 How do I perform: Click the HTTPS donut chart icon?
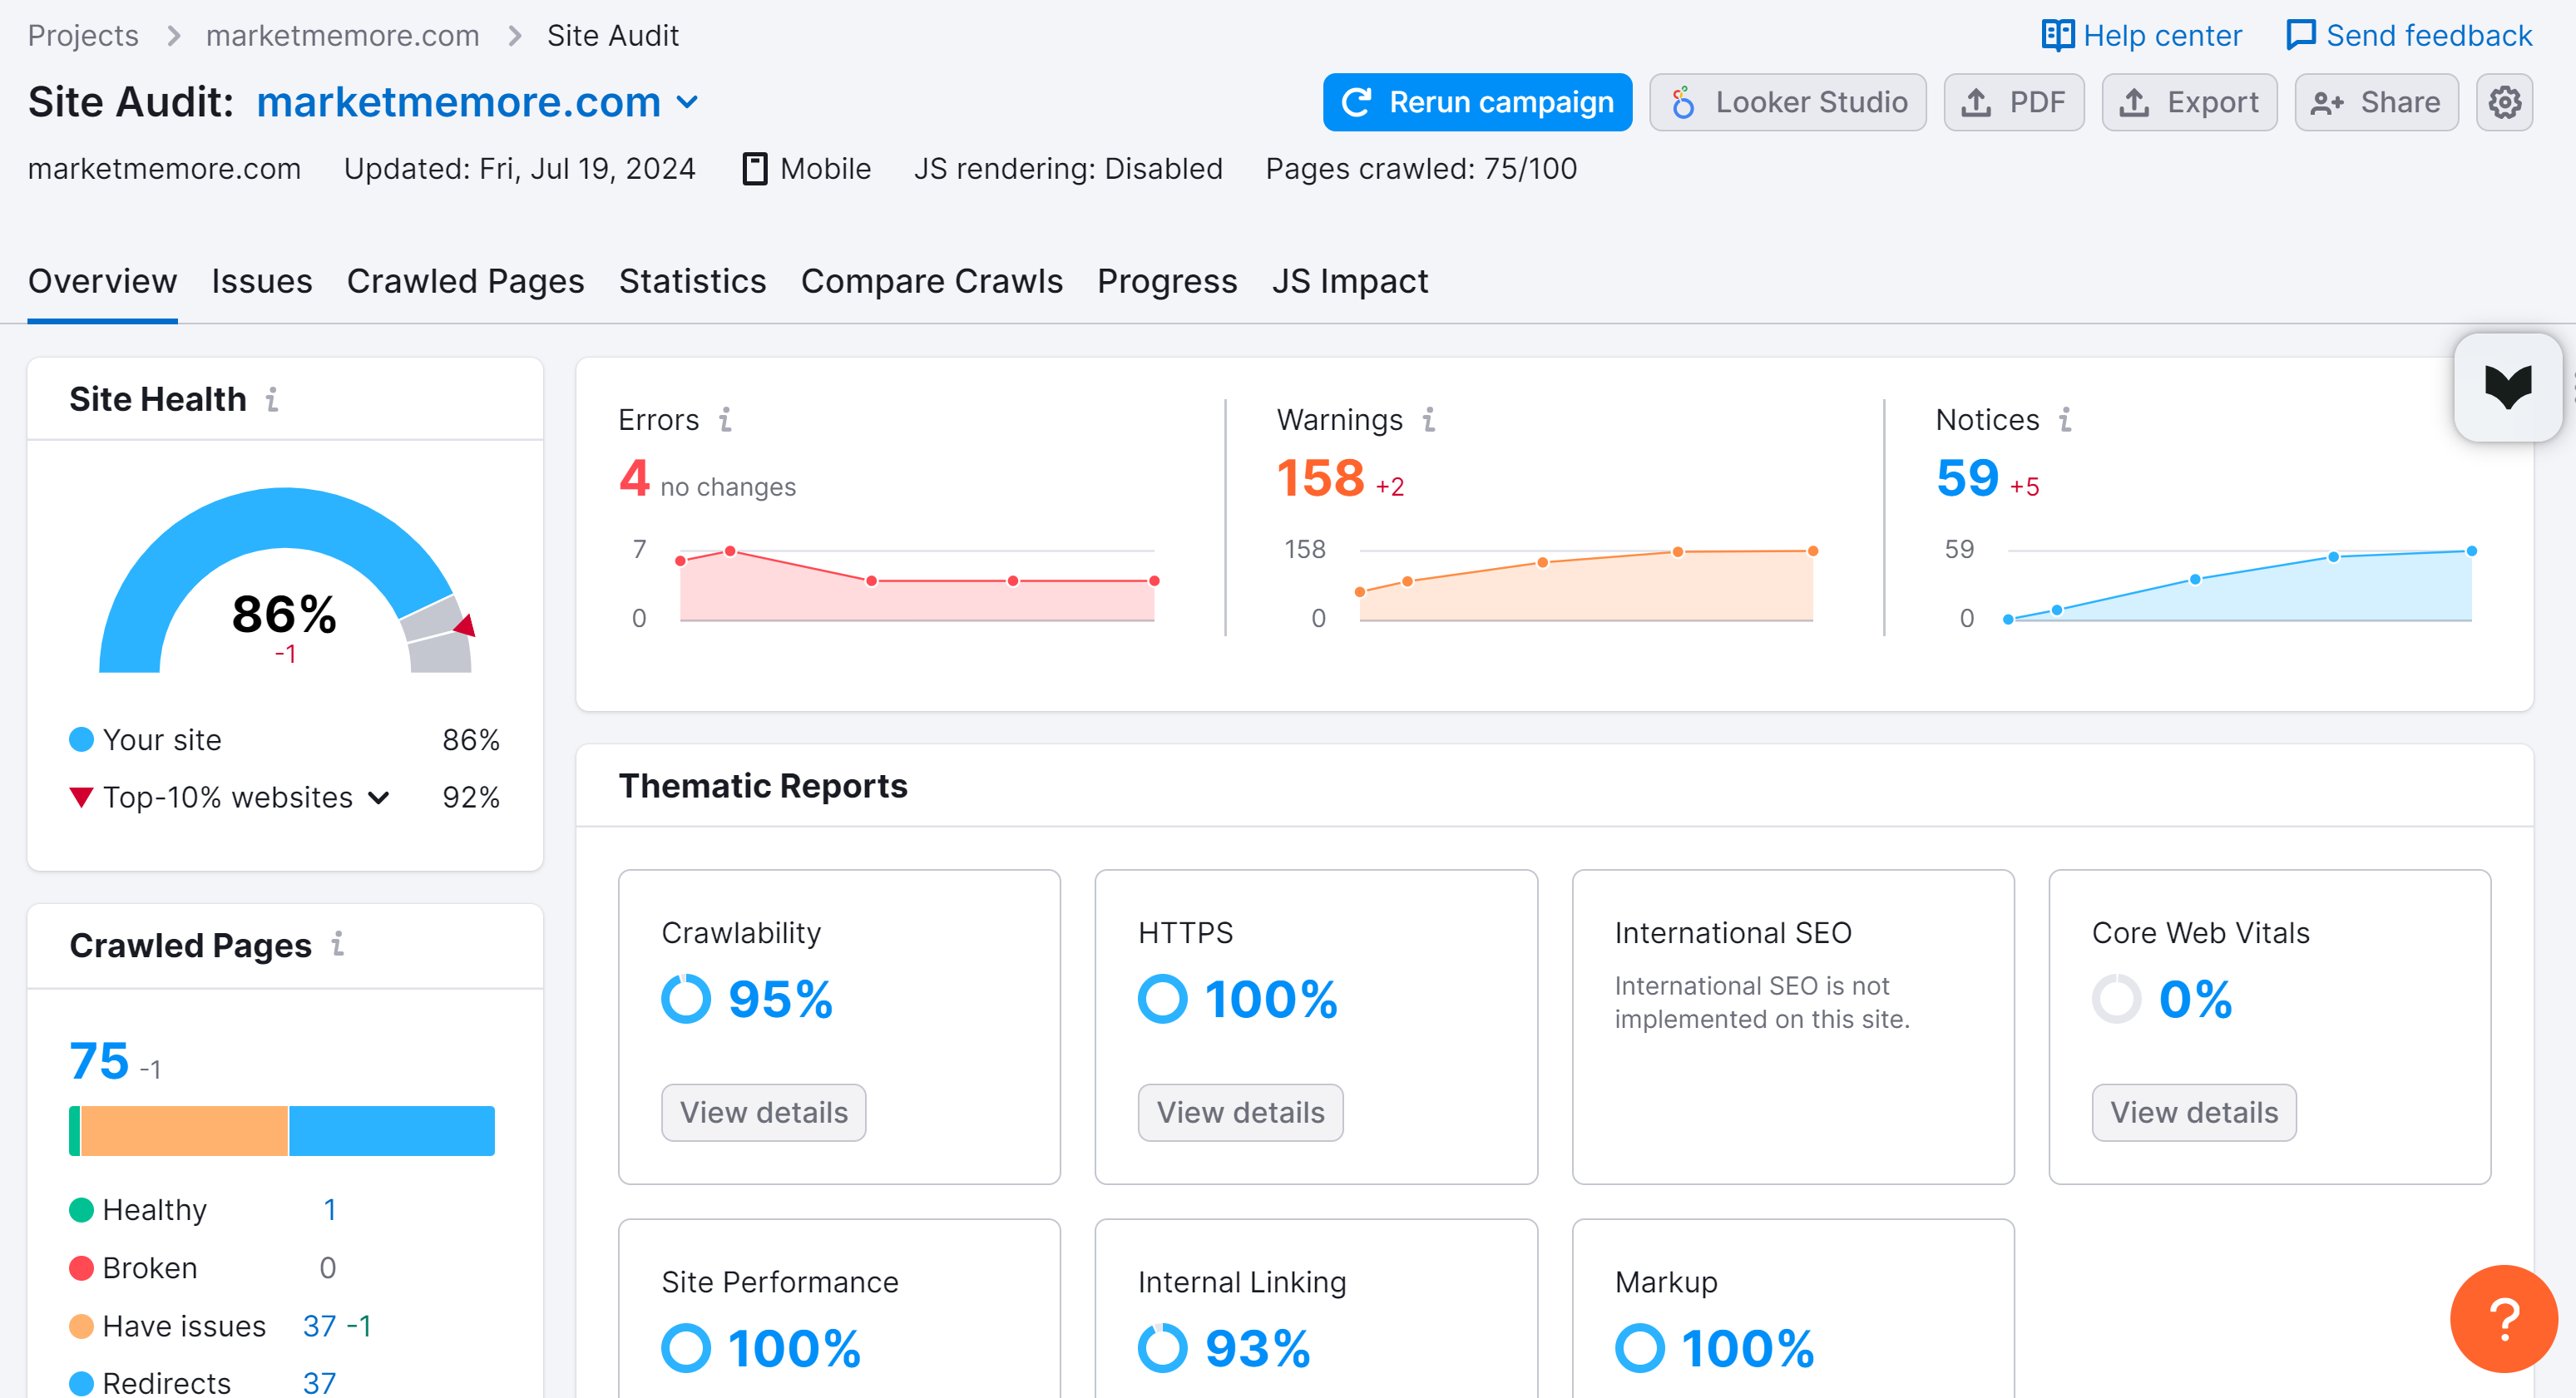click(x=1162, y=999)
